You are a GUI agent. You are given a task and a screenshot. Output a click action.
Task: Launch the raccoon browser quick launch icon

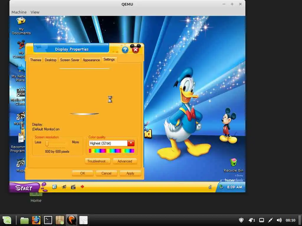(64, 187)
